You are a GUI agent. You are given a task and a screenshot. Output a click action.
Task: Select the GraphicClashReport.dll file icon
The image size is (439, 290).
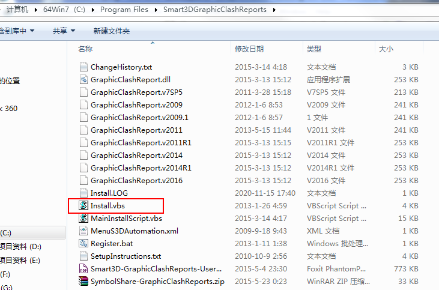[83, 79]
